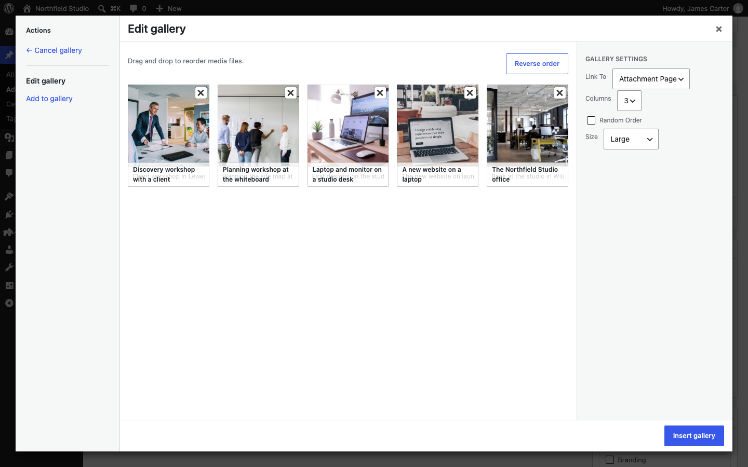Remove the Planning workshop whiteboard image

click(x=291, y=93)
